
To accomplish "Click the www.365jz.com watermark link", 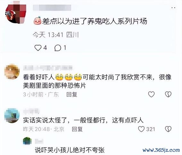I will coord(161,150).
